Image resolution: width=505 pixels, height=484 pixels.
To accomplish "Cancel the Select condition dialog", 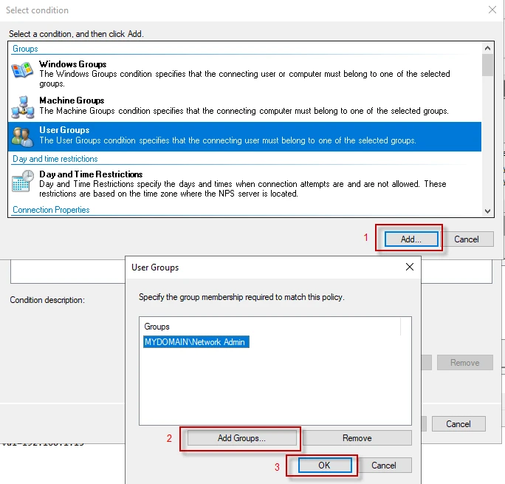I will pyautogui.click(x=467, y=239).
